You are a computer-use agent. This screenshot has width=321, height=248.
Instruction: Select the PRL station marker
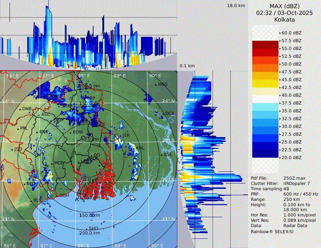18,129
